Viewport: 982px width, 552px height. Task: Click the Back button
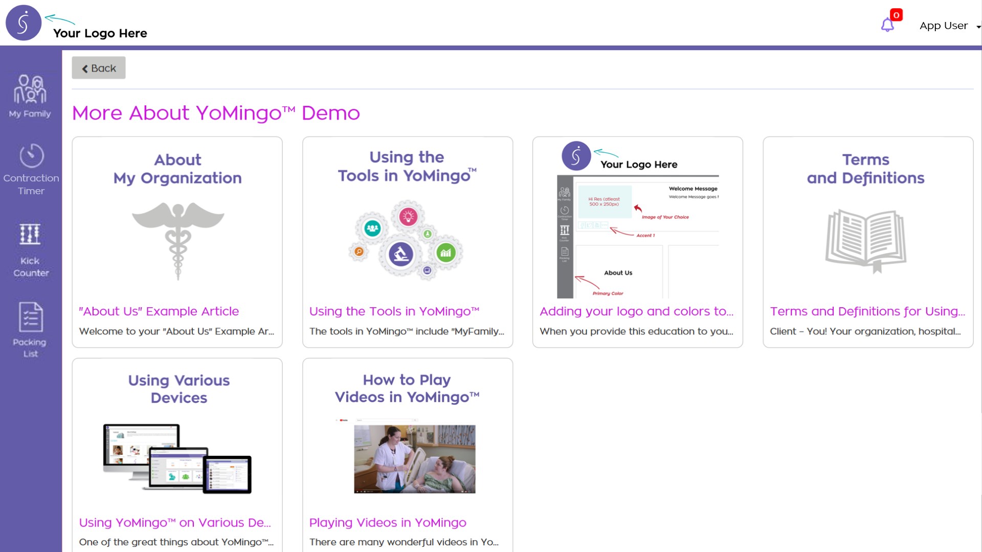pos(99,68)
